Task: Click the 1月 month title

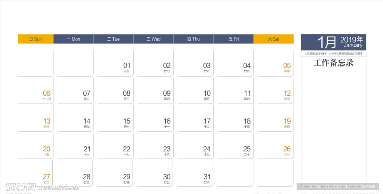Action: tap(327, 42)
